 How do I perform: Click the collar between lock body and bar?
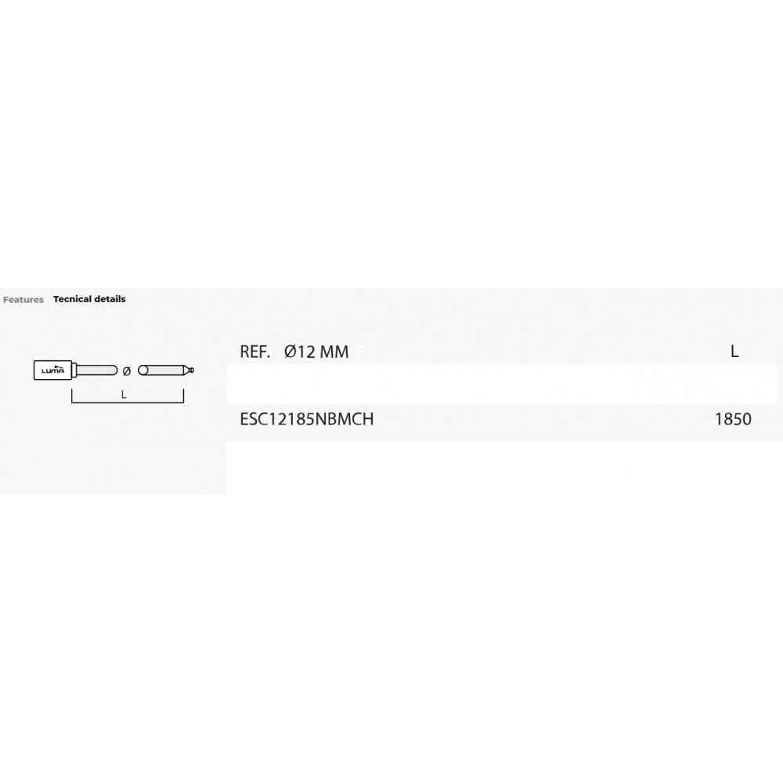[74, 370]
